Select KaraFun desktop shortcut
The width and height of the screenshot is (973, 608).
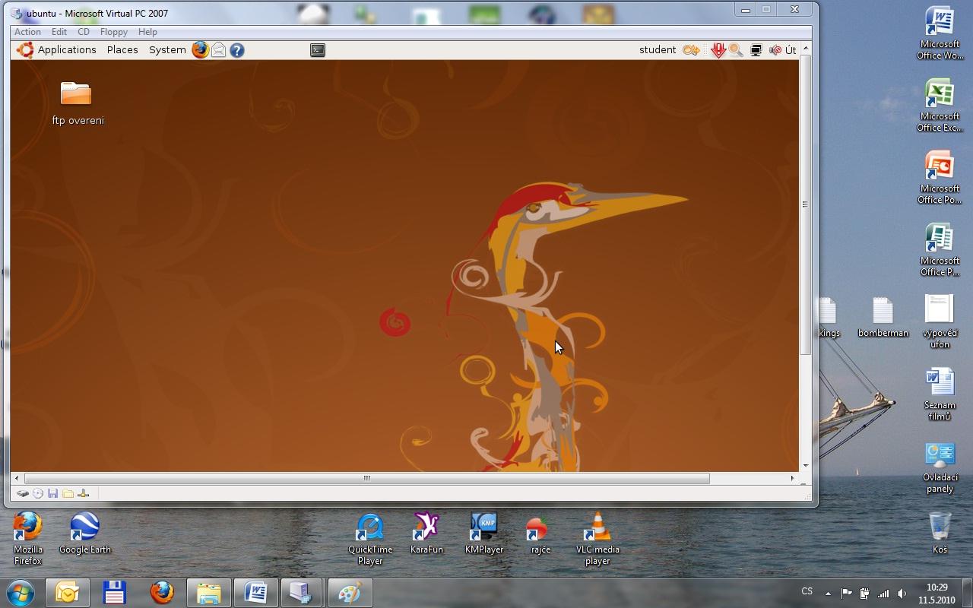(x=426, y=533)
